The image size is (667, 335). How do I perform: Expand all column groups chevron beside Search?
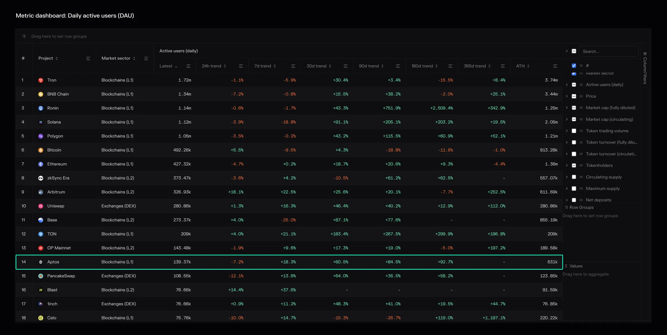tap(567, 51)
